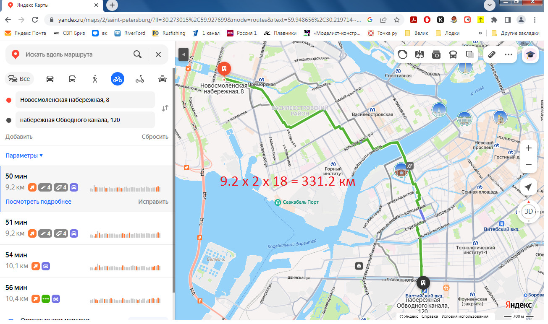
Task: Select the walking route mode icon
Action: [95, 79]
